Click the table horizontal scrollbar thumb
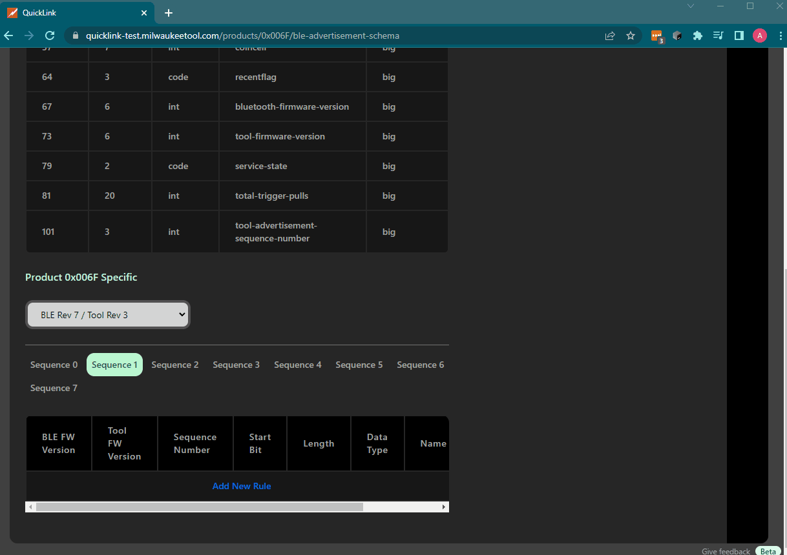The height and width of the screenshot is (555, 787). tap(200, 507)
